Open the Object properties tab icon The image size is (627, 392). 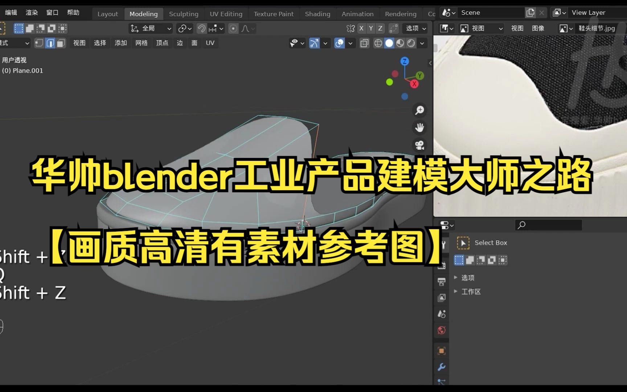pos(442,351)
